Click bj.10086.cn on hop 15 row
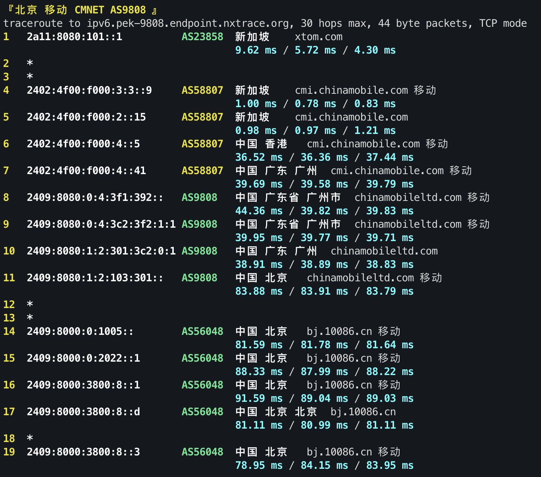Screen dimensions: 541x477 [339, 358]
